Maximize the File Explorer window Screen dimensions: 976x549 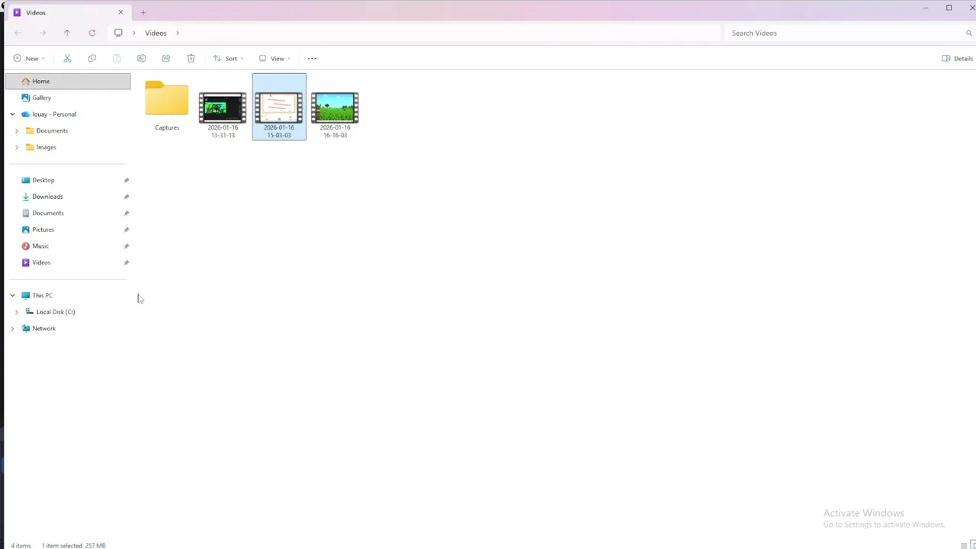[949, 8]
